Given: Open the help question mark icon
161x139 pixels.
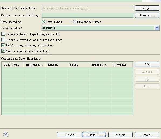Looking at the screenshot, I should coord(6,134).
